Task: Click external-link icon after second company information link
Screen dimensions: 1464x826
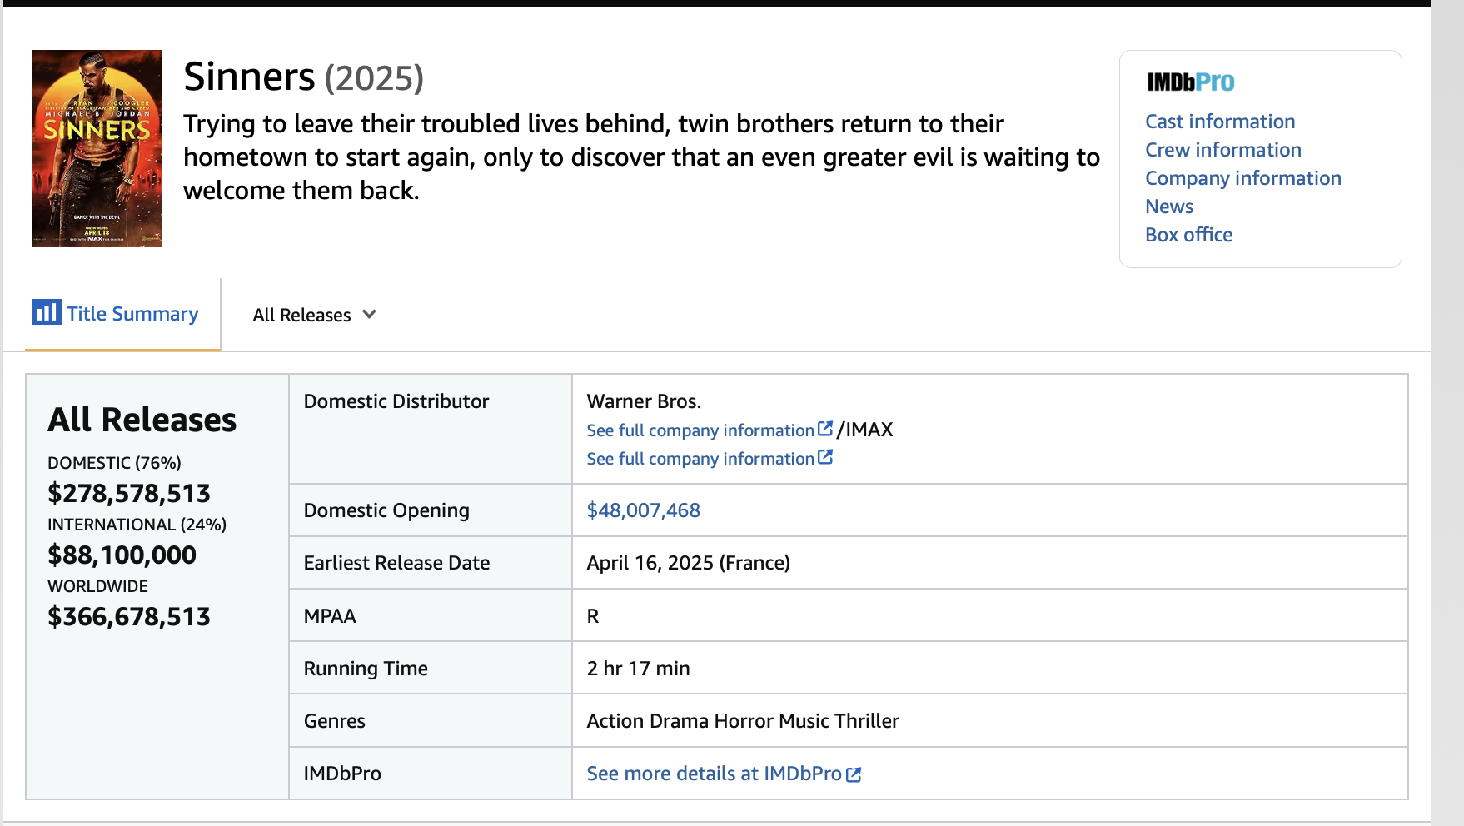Action: 825,457
